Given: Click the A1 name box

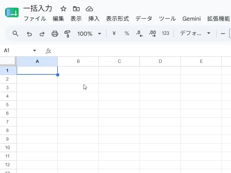Looking at the screenshot, I should tap(17, 50).
